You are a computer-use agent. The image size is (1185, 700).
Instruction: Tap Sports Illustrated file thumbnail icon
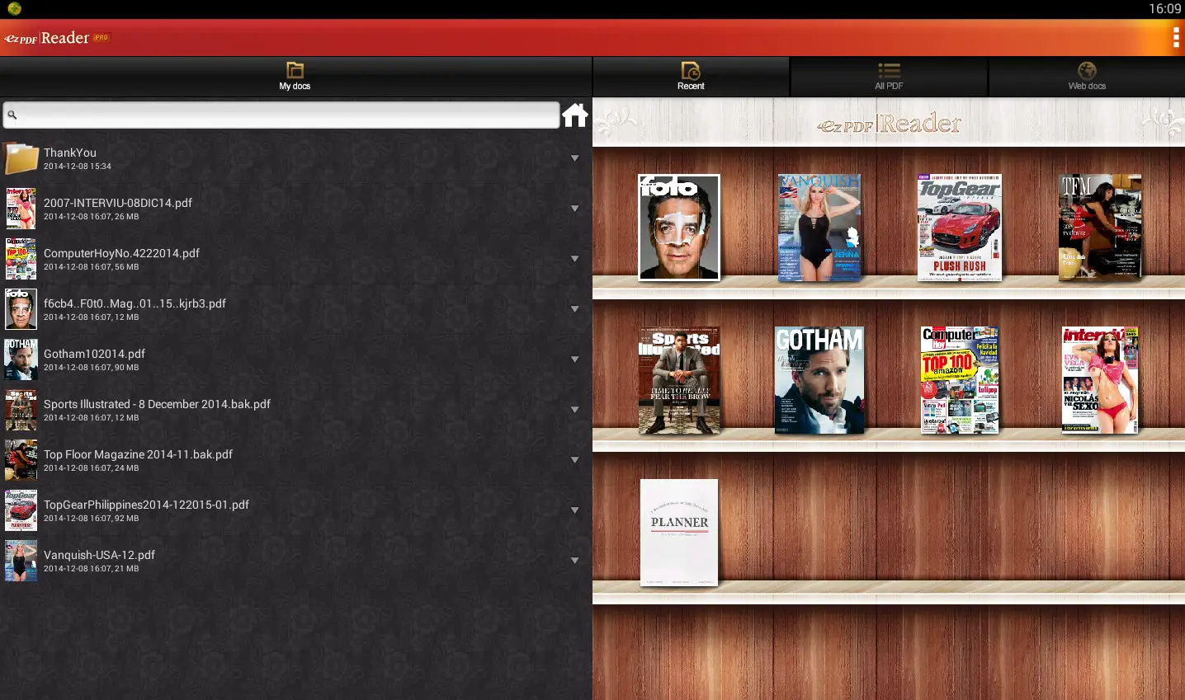[x=21, y=410]
